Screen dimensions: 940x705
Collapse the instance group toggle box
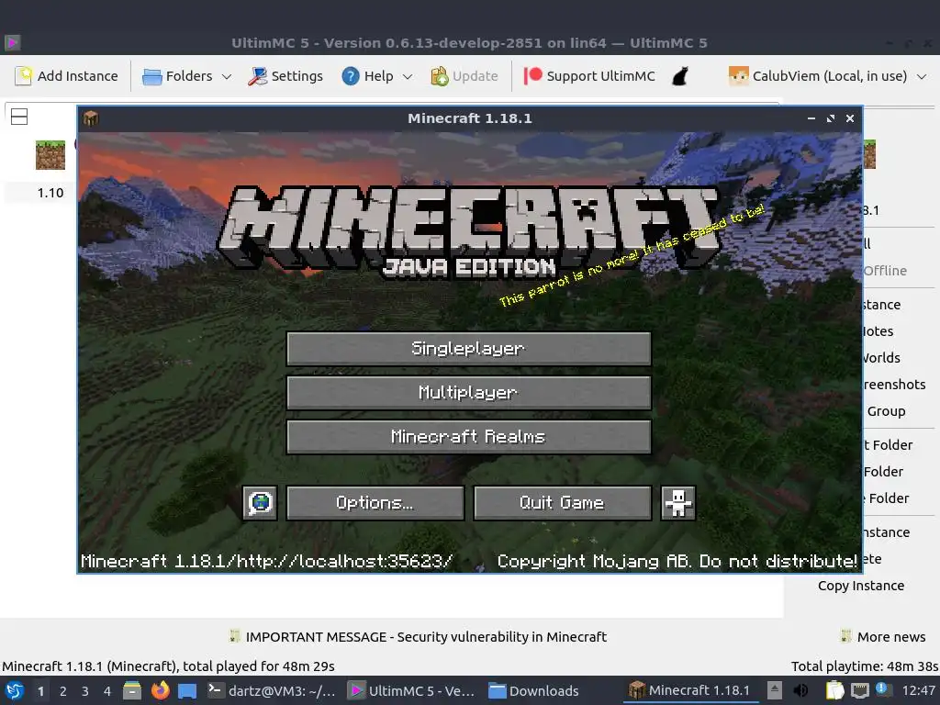point(19,117)
